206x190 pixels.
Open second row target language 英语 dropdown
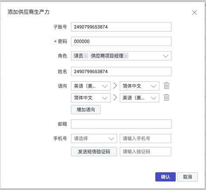140,98
